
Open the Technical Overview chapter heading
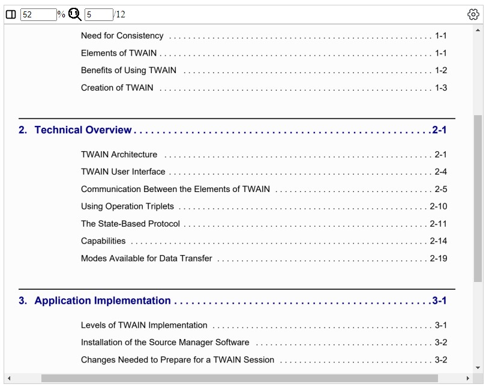(83, 130)
